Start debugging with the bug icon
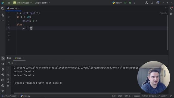Image resolution: width=174 pixels, height=98 pixels. 130,3
